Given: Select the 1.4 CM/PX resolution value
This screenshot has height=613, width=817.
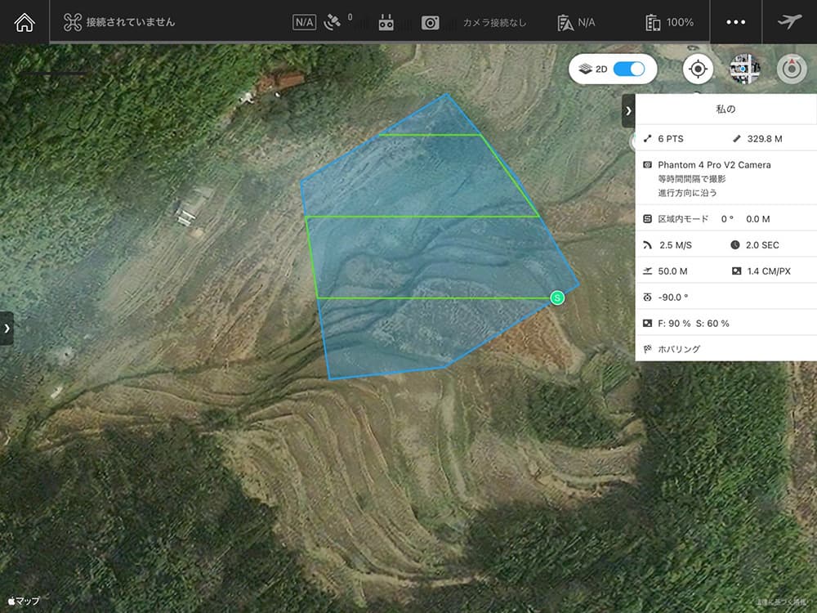Looking at the screenshot, I should click(769, 271).
